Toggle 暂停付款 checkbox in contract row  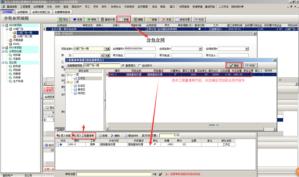pos(200,29)
